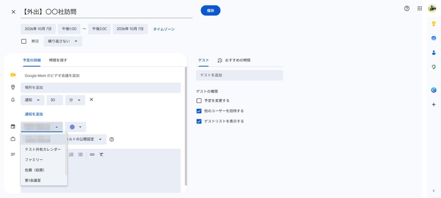Viewport: 441px width, 198px height.
Task: Get add-ons with the plus icon
Action: point(434,104)
